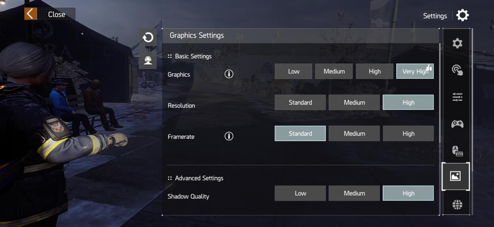Screen dimensions: 494x227
Task: Contact customer support via the headset icon
Action: click(x=148, y=60)
